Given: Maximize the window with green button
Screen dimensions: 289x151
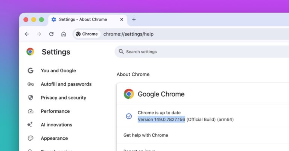Looking at the screenshot, I should point(41,19).
